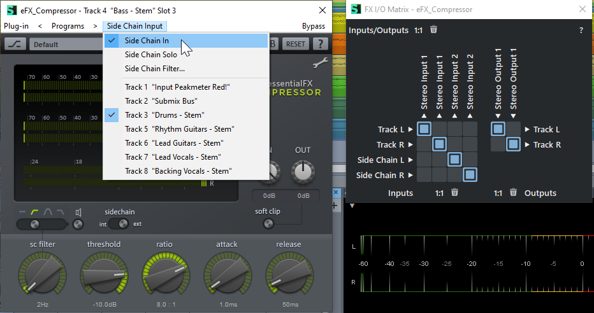Pick Track 6 "Lead Guitars - Stem"
This screenshot has height=313, width=594.
186,143
